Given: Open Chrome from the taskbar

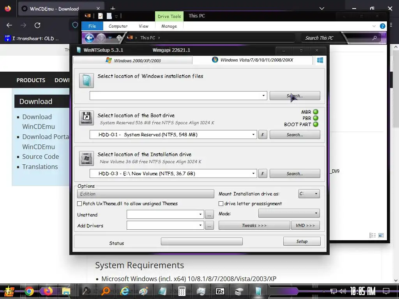Looking at the screenshot, I should 29,291.
